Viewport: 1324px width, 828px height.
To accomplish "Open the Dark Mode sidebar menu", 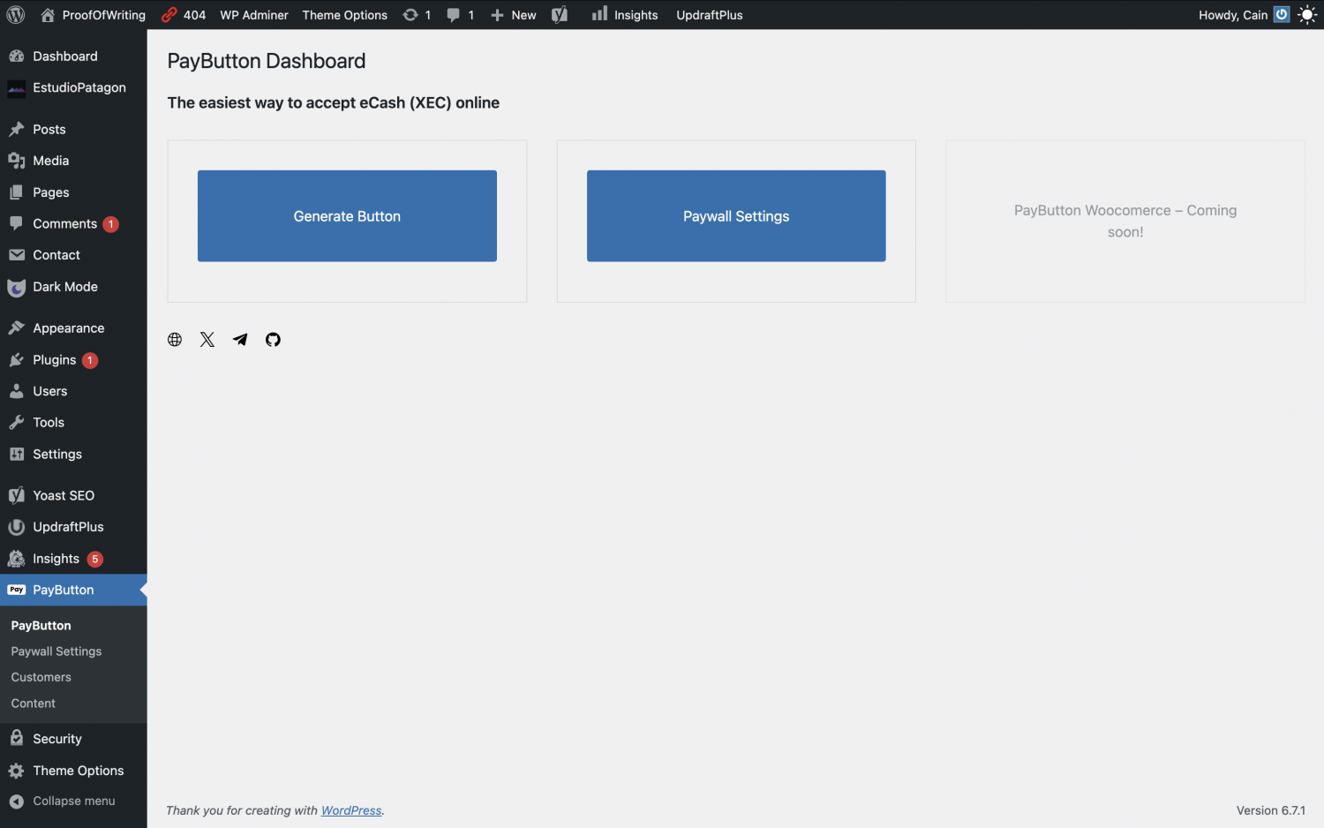I will (65, 287).
